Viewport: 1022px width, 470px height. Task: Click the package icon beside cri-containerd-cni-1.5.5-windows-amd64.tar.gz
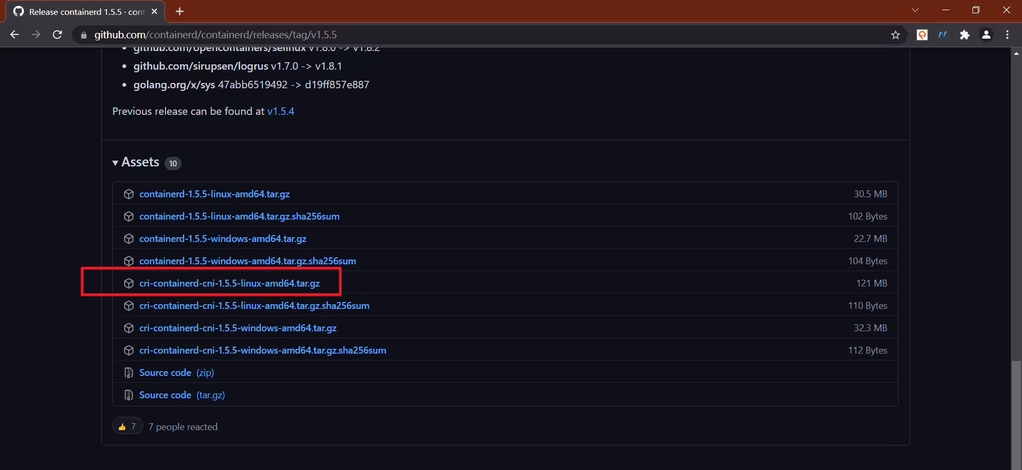pyautogui.click(x=128, y=328)
